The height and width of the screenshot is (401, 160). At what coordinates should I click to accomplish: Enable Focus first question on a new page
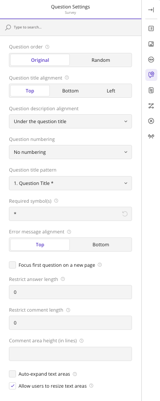12,265
